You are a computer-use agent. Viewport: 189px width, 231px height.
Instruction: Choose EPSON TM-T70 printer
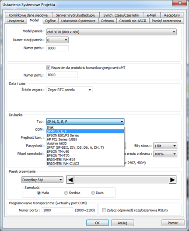(x=85, y=155)
